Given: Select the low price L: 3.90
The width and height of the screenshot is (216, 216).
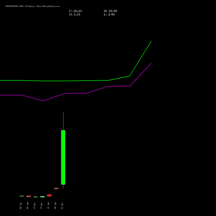Looking at the screenshot, I should [x=109, y=15].
